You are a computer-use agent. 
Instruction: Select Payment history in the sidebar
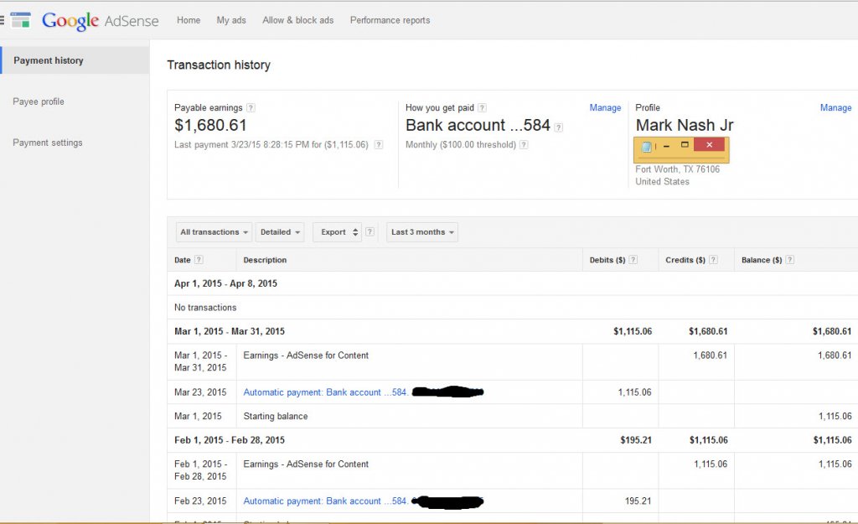click(75, 60)
